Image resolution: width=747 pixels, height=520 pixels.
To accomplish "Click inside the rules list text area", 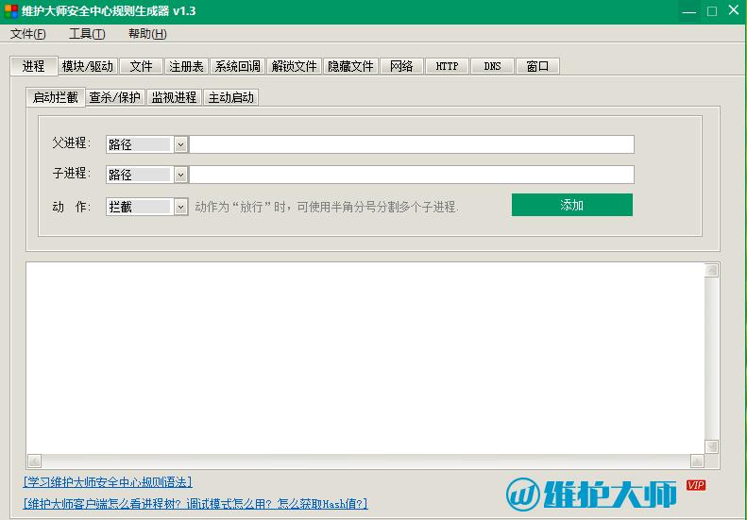I will (x=365, y=358).
